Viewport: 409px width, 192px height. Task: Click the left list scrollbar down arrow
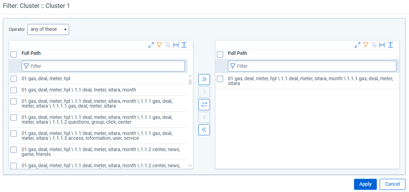tap(190, 166)
